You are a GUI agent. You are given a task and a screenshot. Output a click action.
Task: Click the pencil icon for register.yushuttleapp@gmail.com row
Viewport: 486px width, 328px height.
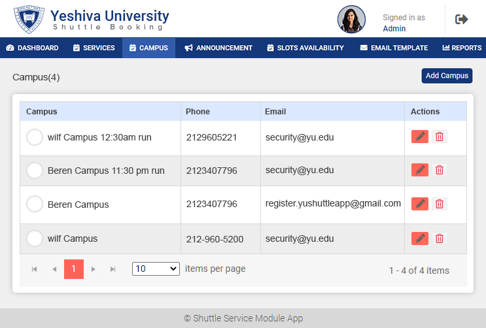coord(420,204)
